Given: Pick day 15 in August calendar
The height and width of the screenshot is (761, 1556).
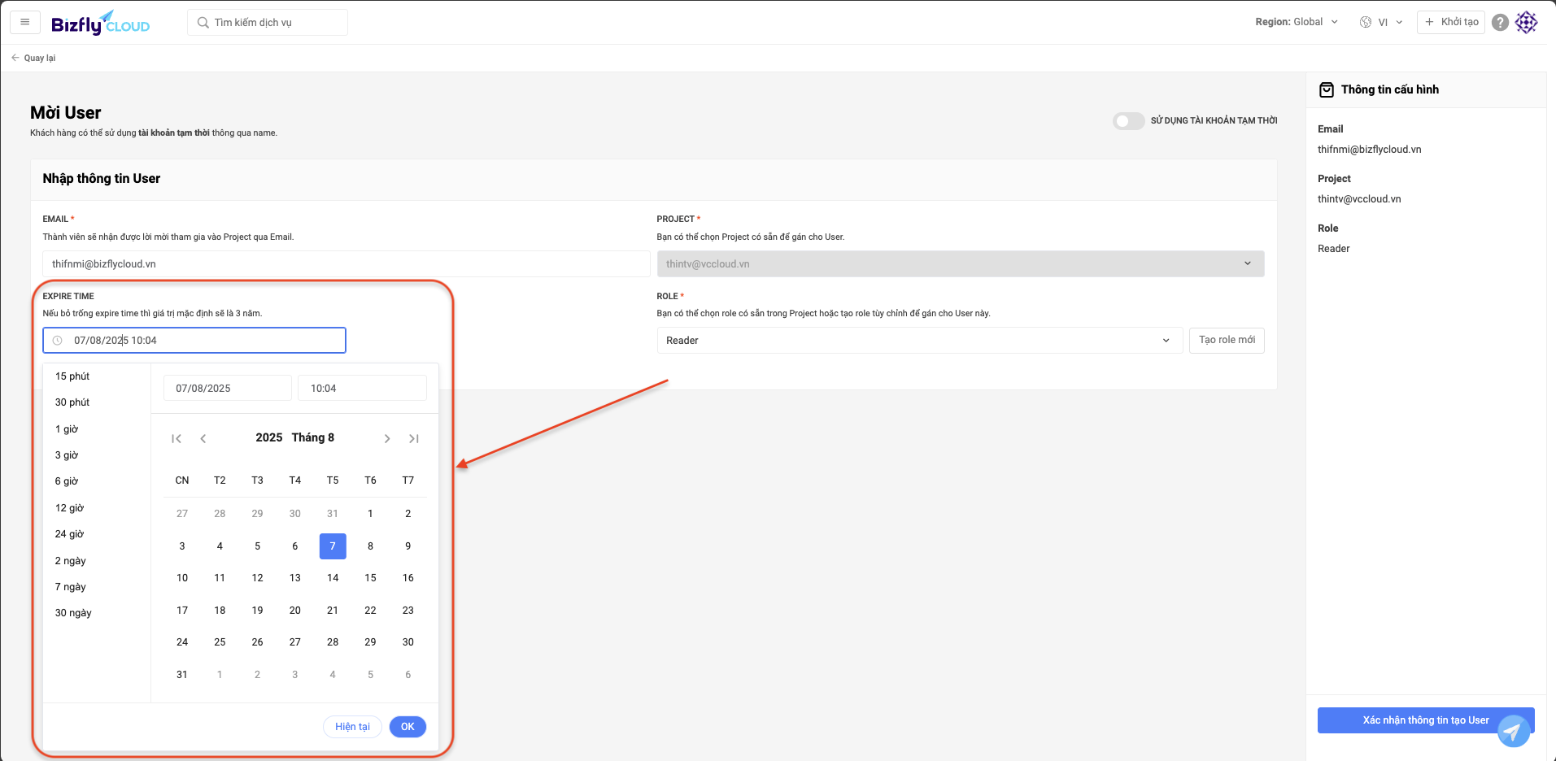Looking at the screenshot, I should 370,578.
